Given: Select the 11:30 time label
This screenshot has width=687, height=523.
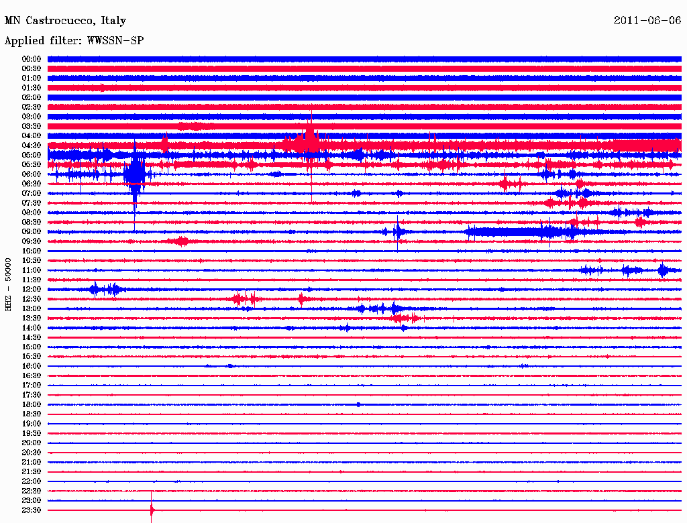Looking at the screenshot, I should 32,280.
